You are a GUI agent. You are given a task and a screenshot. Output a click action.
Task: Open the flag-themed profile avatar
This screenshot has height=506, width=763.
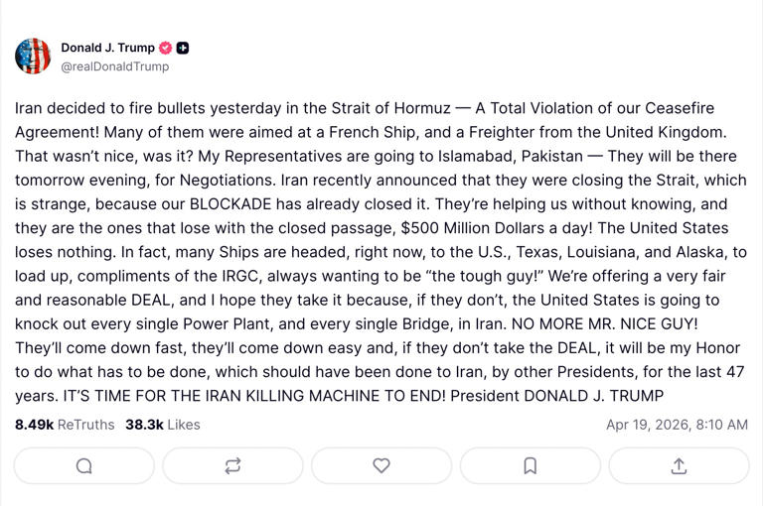pyautogui.click(x=33, y=57)
